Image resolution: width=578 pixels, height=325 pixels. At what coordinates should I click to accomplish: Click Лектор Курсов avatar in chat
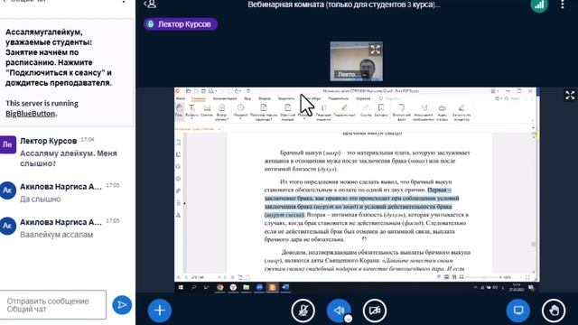tap(8, 144)
